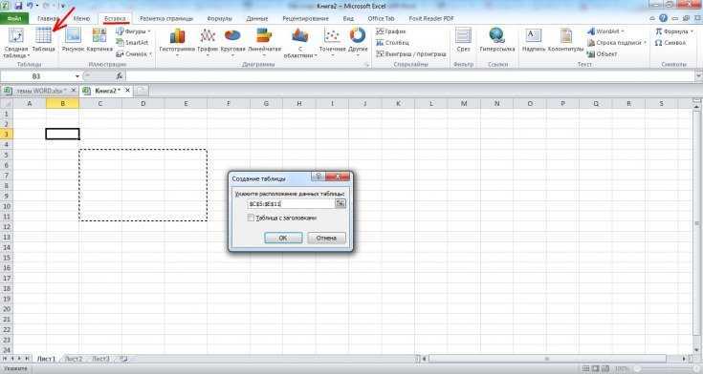Open the Foxit Reader PDF tab
The height and width of the screenshot is (374, 703).
[x=431, y=19]
